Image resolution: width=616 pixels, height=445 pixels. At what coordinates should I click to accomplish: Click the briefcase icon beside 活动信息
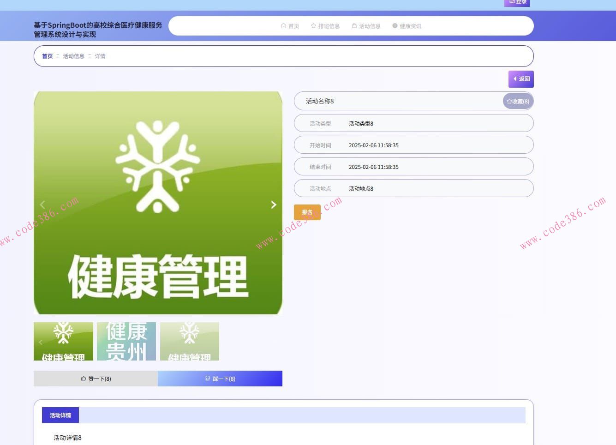[354, 26]
